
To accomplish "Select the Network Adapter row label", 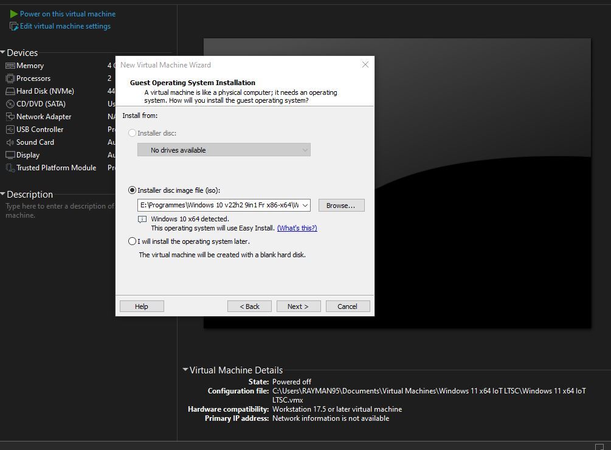I will point(44,117).
